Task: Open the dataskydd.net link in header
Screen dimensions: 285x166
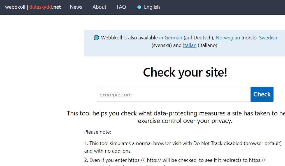Action: click(x=45, y=7)
